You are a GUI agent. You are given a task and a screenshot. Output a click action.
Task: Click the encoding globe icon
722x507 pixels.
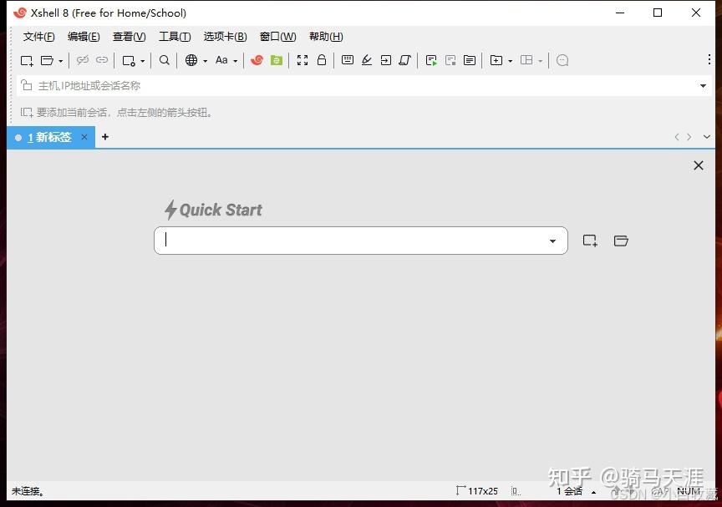coord(191,60)
